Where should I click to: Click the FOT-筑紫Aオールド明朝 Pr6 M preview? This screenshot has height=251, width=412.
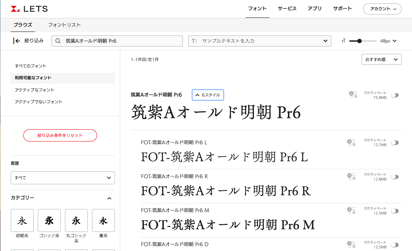228,225
